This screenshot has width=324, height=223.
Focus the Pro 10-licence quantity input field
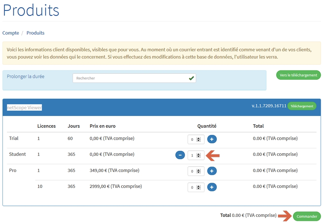[x=196, y=187]
